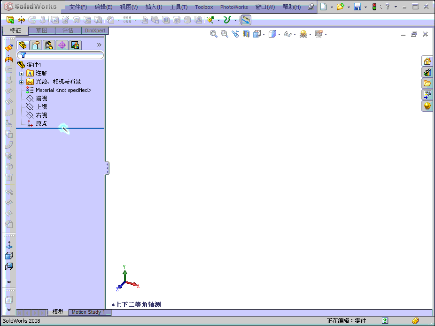Open the Reference Geometry dropdown arrow
Screen dimensions: 435x326
point(218,20)
